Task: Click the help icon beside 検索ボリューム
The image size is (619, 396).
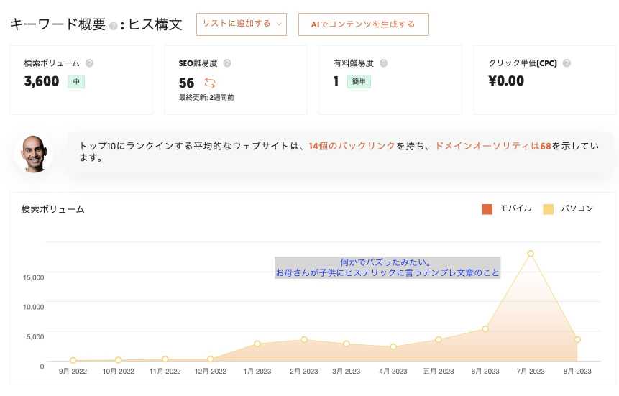Action: 90,63
